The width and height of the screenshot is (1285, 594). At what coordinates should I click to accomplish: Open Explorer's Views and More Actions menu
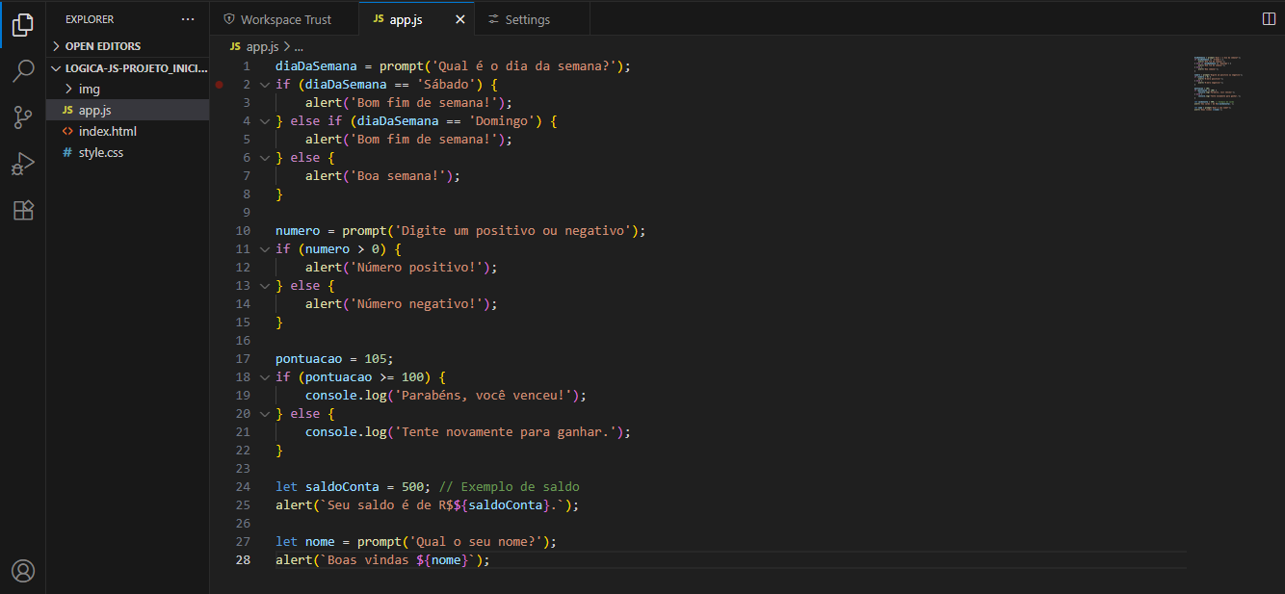click(x=188, y=19)
